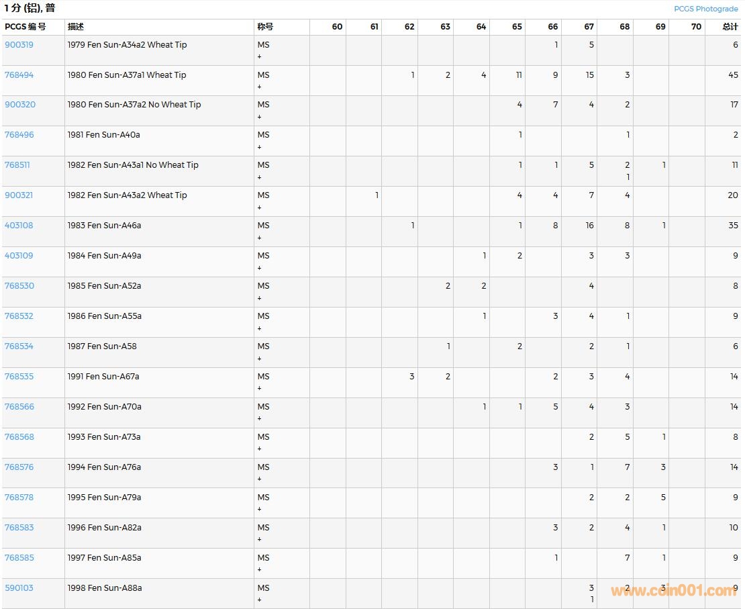This screenshot has height=609, width=745.
Task: Open PCGS number 403108 for 1983 Fen
Action: click(19, 226)
